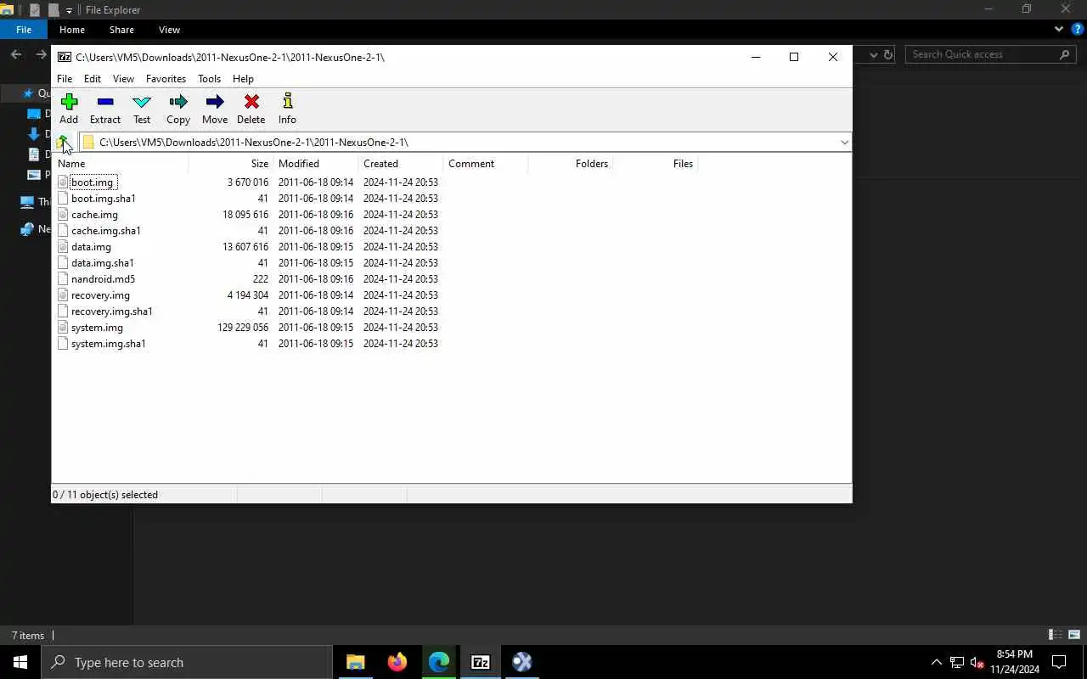Select the nandroid.md5 file icon
1087x679 pixels.
coord(63,278)
